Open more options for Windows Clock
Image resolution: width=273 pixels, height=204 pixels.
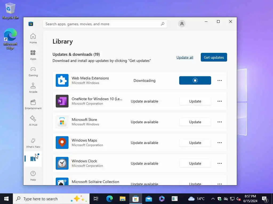click(220, 163)
